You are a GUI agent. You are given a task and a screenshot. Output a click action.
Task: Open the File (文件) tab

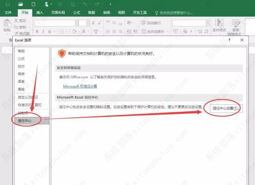8,13
